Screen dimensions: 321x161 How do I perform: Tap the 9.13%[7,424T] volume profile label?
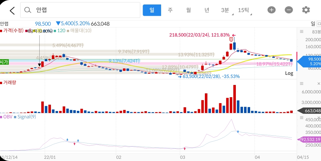pos(124,61)
